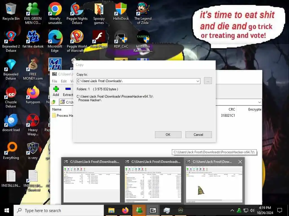This screenshot has height=216, width=289.
Task: Click Add in the 7-Zip toolbar
Action: pyautogui.click(x=56, y=91)
